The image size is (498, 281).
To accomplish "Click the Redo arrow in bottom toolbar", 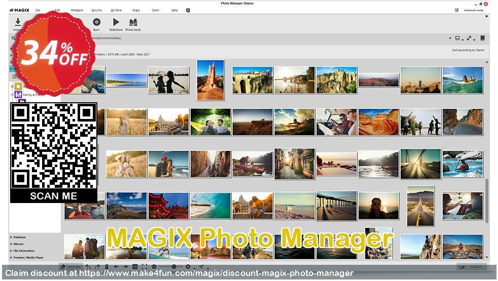I will pyautogui.click(x=97, y=267).
